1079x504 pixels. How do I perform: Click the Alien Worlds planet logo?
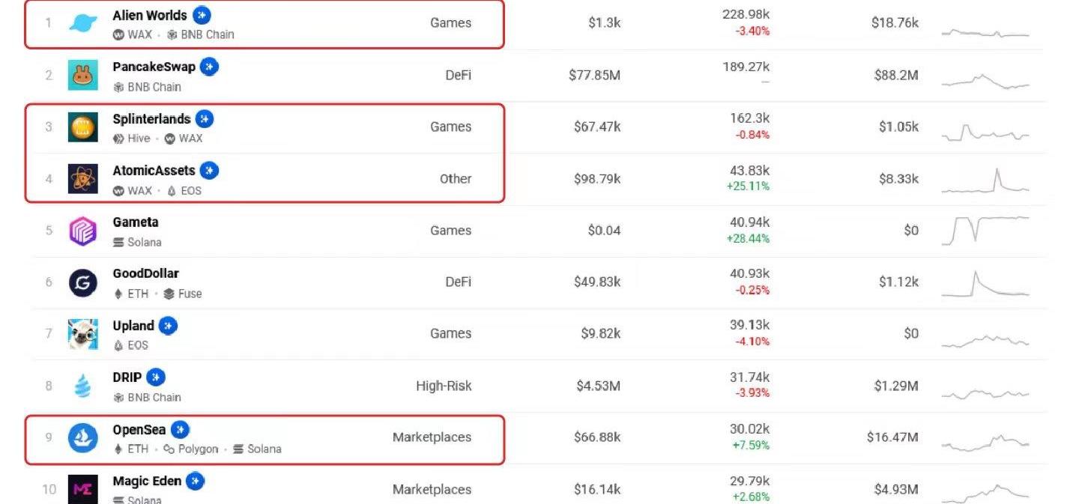[82, 23]
